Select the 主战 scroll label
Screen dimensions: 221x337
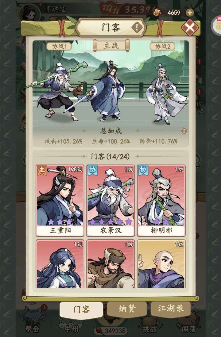click(x=111, y=46)
